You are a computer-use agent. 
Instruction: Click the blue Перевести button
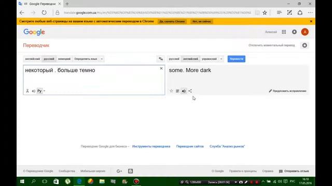(x=237, y=59)
